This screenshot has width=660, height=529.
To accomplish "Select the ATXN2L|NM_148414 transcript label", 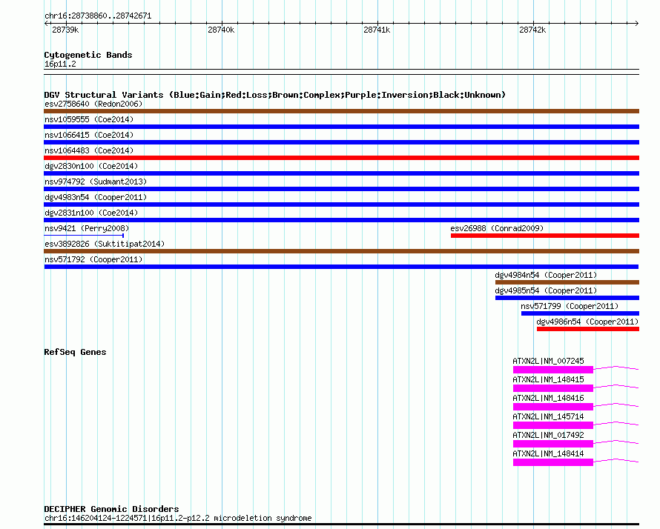I will coord(549,453).
